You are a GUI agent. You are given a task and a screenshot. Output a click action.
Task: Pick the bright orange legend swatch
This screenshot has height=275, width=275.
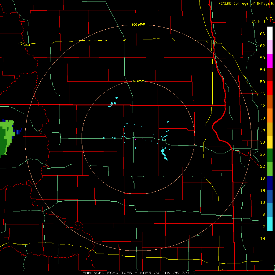(270, 116)
